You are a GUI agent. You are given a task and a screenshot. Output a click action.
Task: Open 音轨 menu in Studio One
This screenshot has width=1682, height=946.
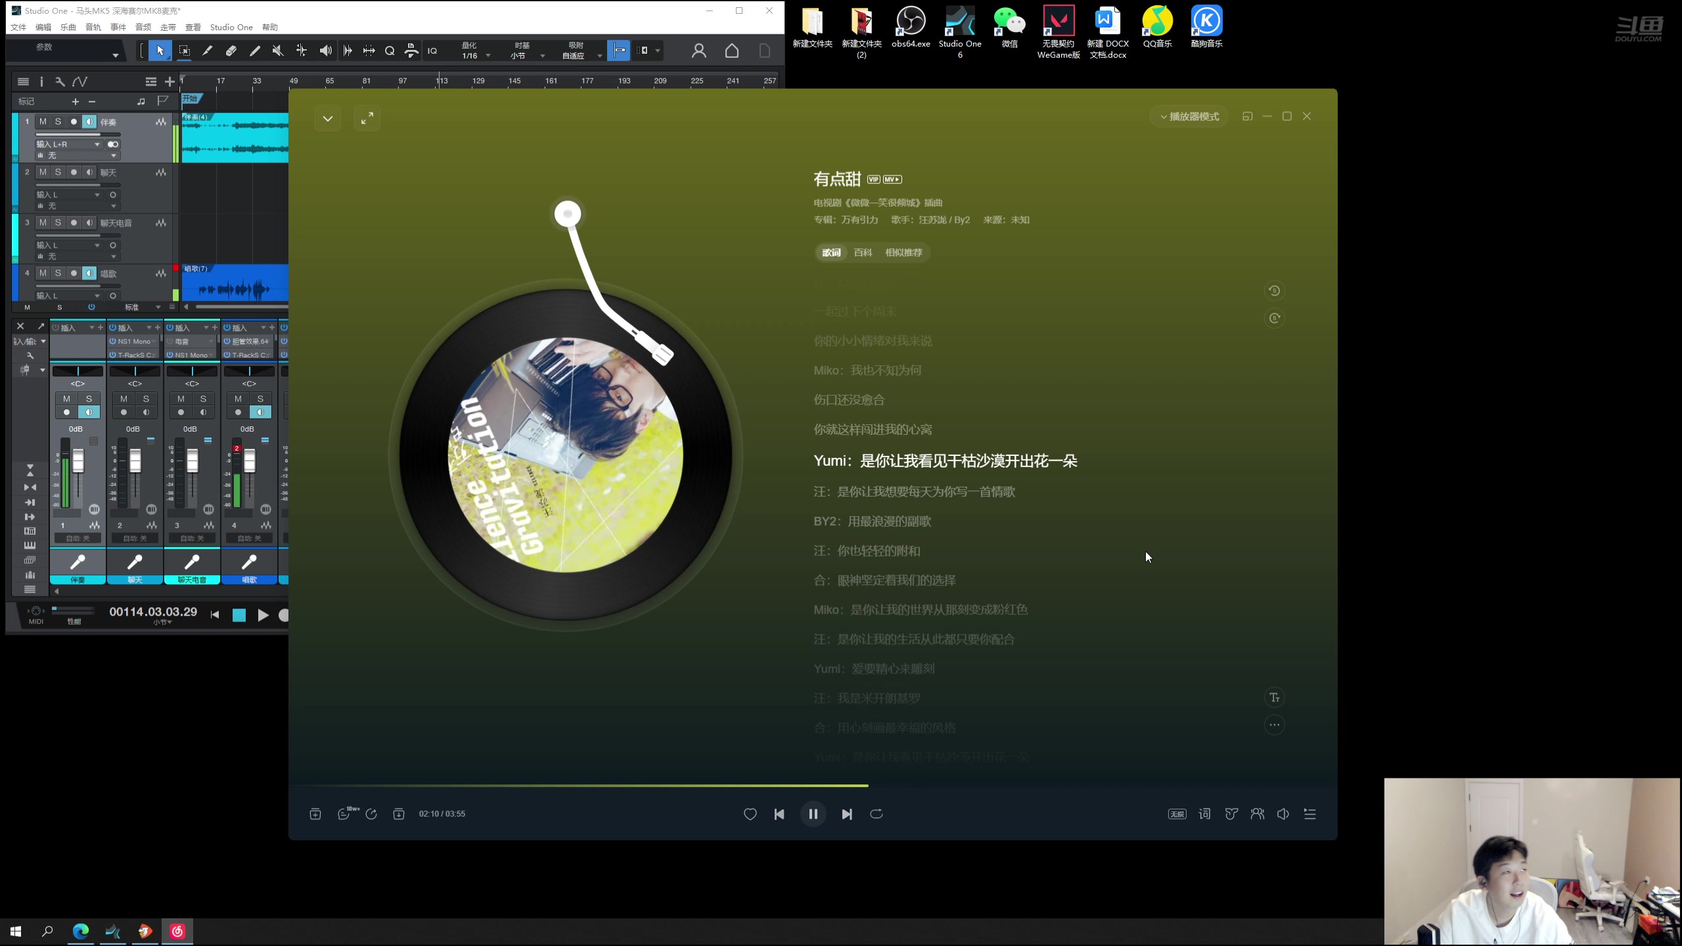click(x=93, y=27)
